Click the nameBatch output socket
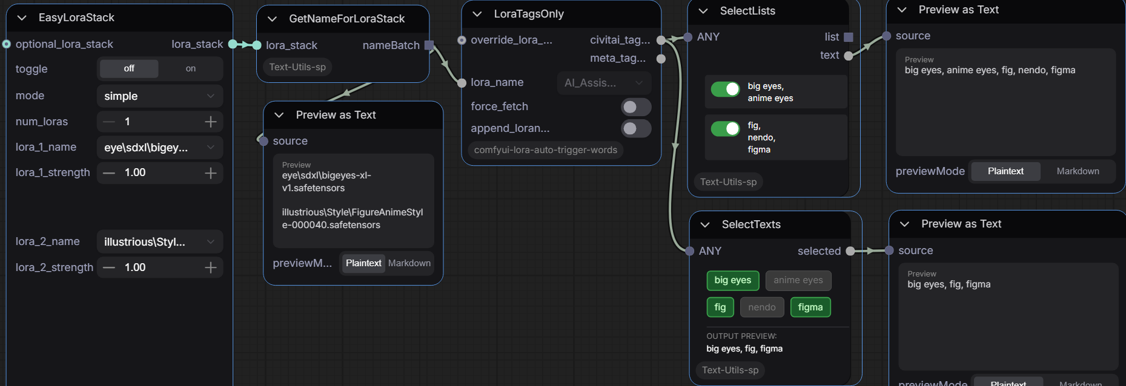The width and height of the screenshot is (1126, 386). (x=429, y=45)
